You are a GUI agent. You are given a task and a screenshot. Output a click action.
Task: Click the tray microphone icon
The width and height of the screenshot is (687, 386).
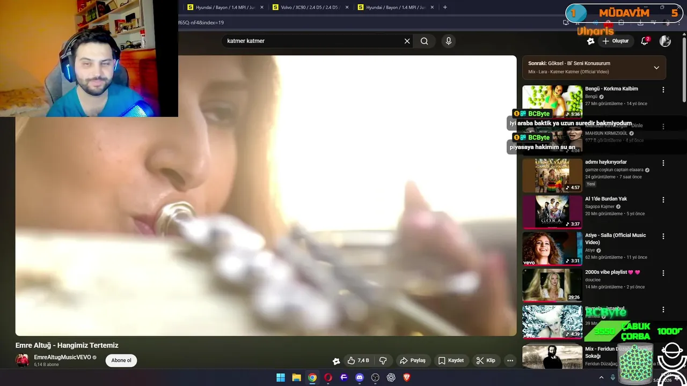coord(613,377)
